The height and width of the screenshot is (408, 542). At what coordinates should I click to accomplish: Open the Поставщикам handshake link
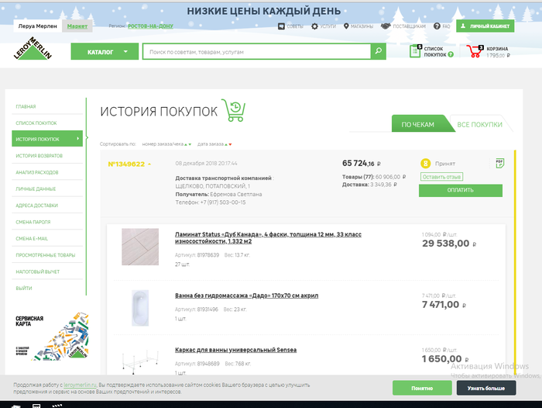coord(386,26)
